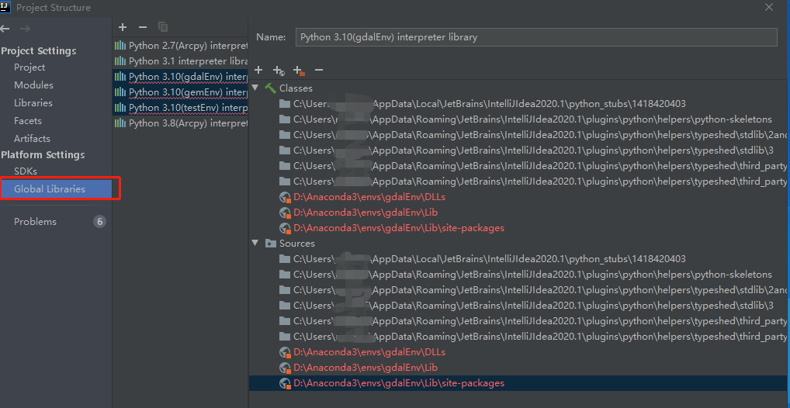Click the forward navigation arrow
The width and height of the screenshot is (790, 408).
coord(25,29)
